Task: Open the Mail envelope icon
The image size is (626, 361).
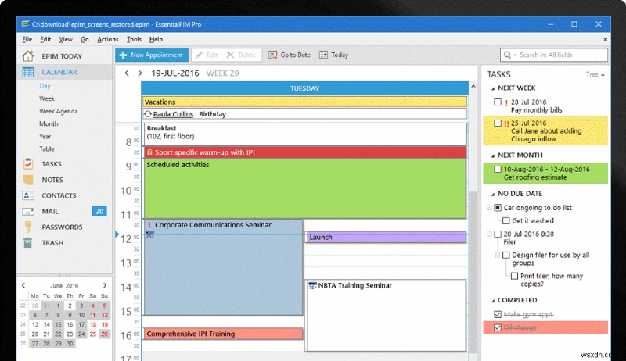Action: 28,211
